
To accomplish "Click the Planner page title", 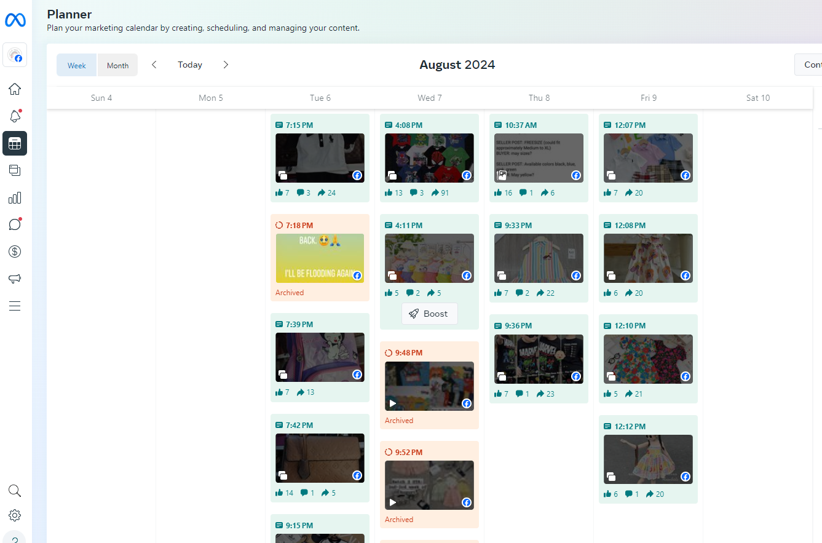I will (69, 14).
